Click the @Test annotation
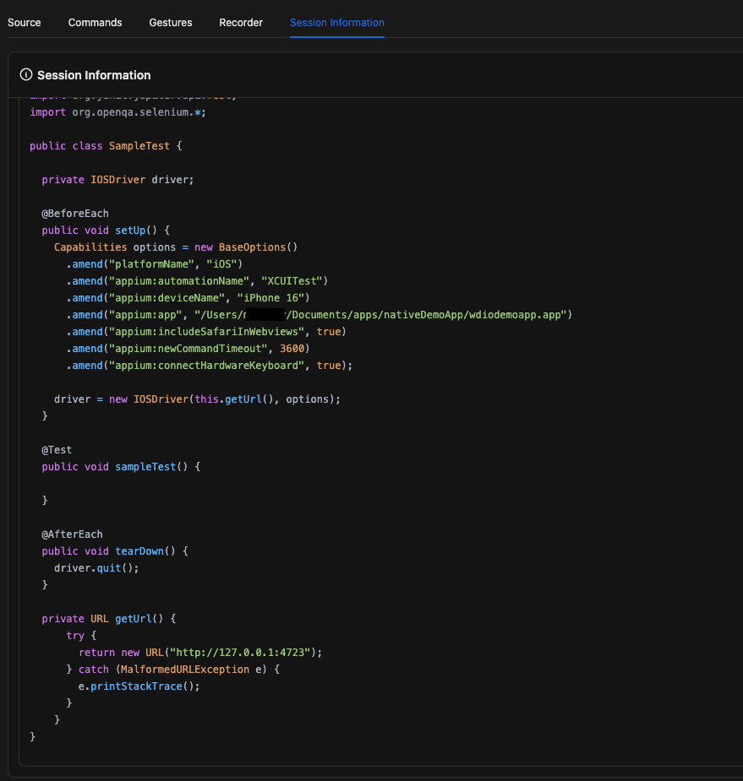 pyautogui.click(x=57, y=450)
